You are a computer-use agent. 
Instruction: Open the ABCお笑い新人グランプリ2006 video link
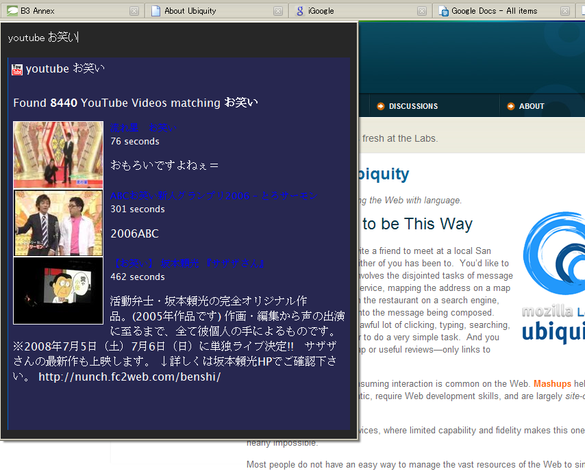[214, 196]
